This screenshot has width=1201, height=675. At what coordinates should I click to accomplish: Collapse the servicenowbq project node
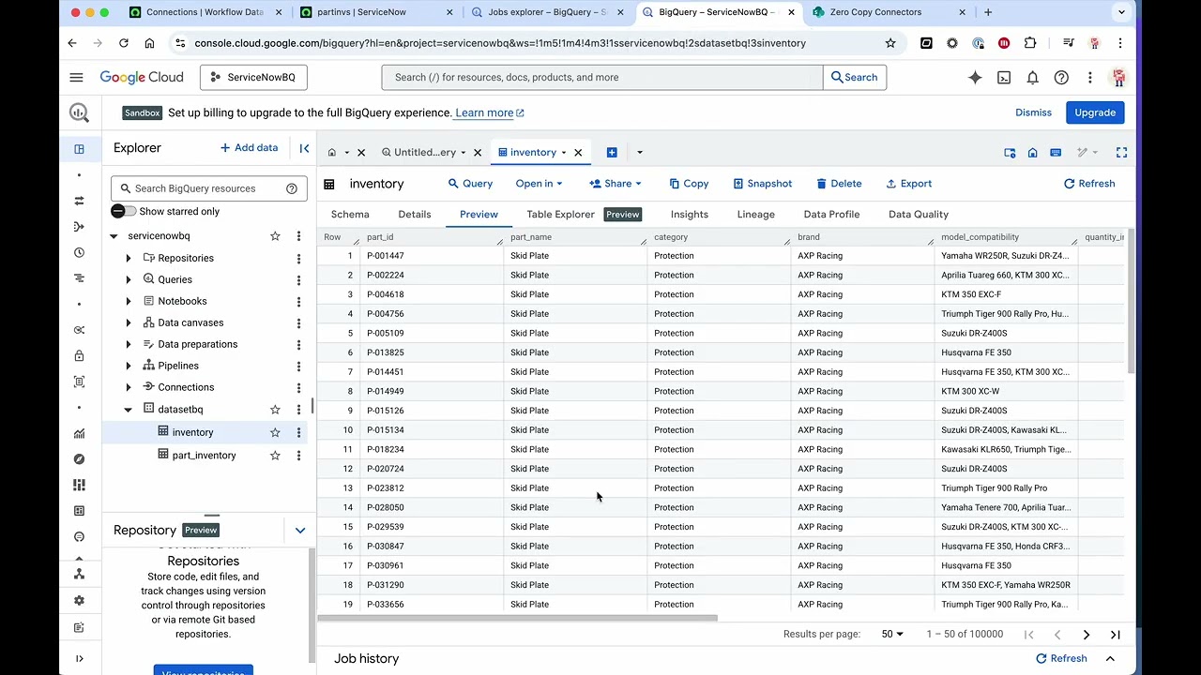click(114, 236)
